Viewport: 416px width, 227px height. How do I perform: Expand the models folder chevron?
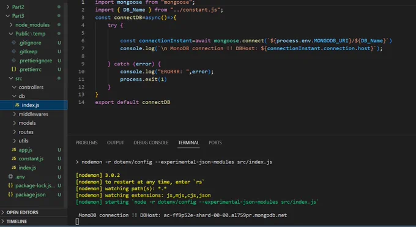14,123
